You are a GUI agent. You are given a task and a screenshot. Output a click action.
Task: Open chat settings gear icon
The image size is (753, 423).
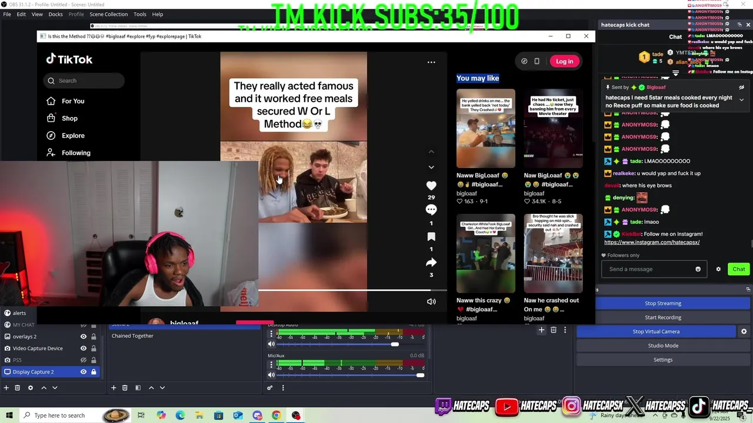point(718,269)
